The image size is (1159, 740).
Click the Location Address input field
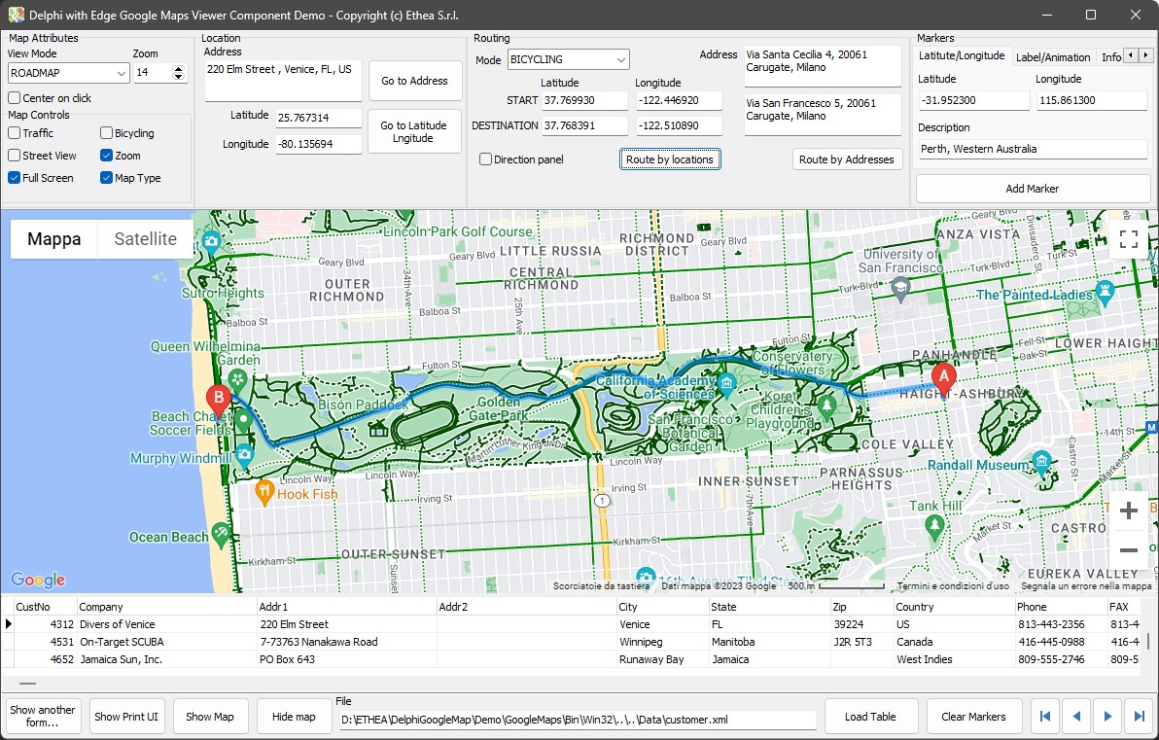coord(283,81)
